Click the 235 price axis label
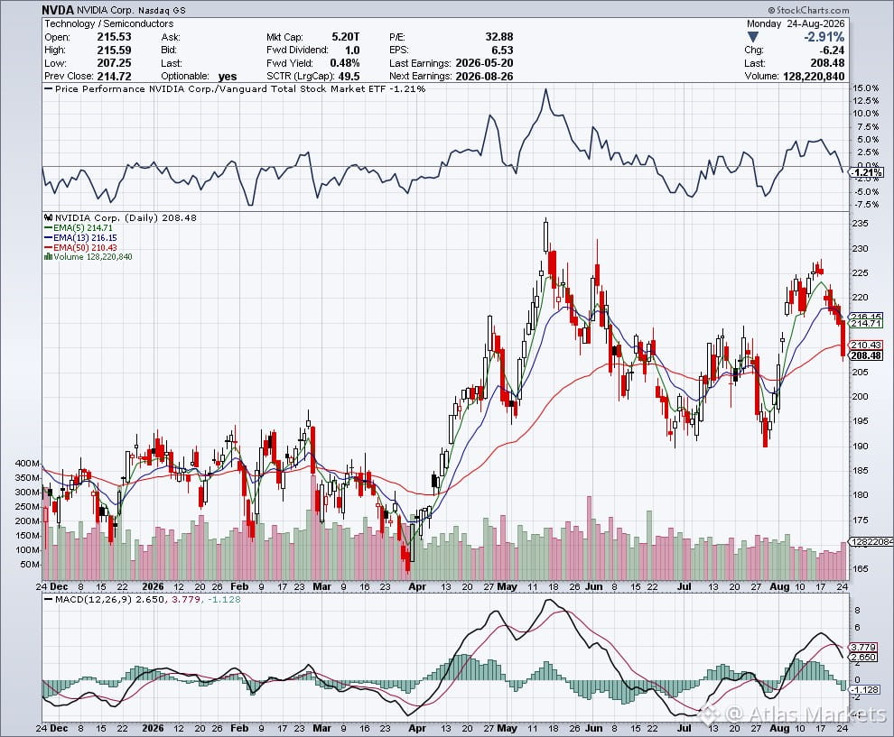Screen dimensions: 894x737 pos(861,223)
